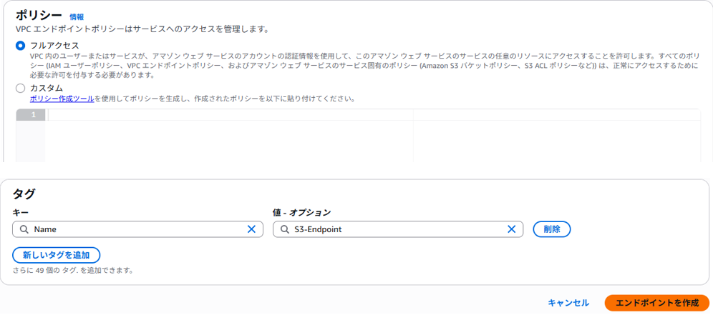Image resolution: width=713 pixels, height=315 pixels.
Task: Click line 1 of the policy editor
Action: tap(230, 115)
